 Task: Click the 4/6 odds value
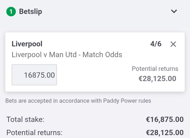coord(156,44)
